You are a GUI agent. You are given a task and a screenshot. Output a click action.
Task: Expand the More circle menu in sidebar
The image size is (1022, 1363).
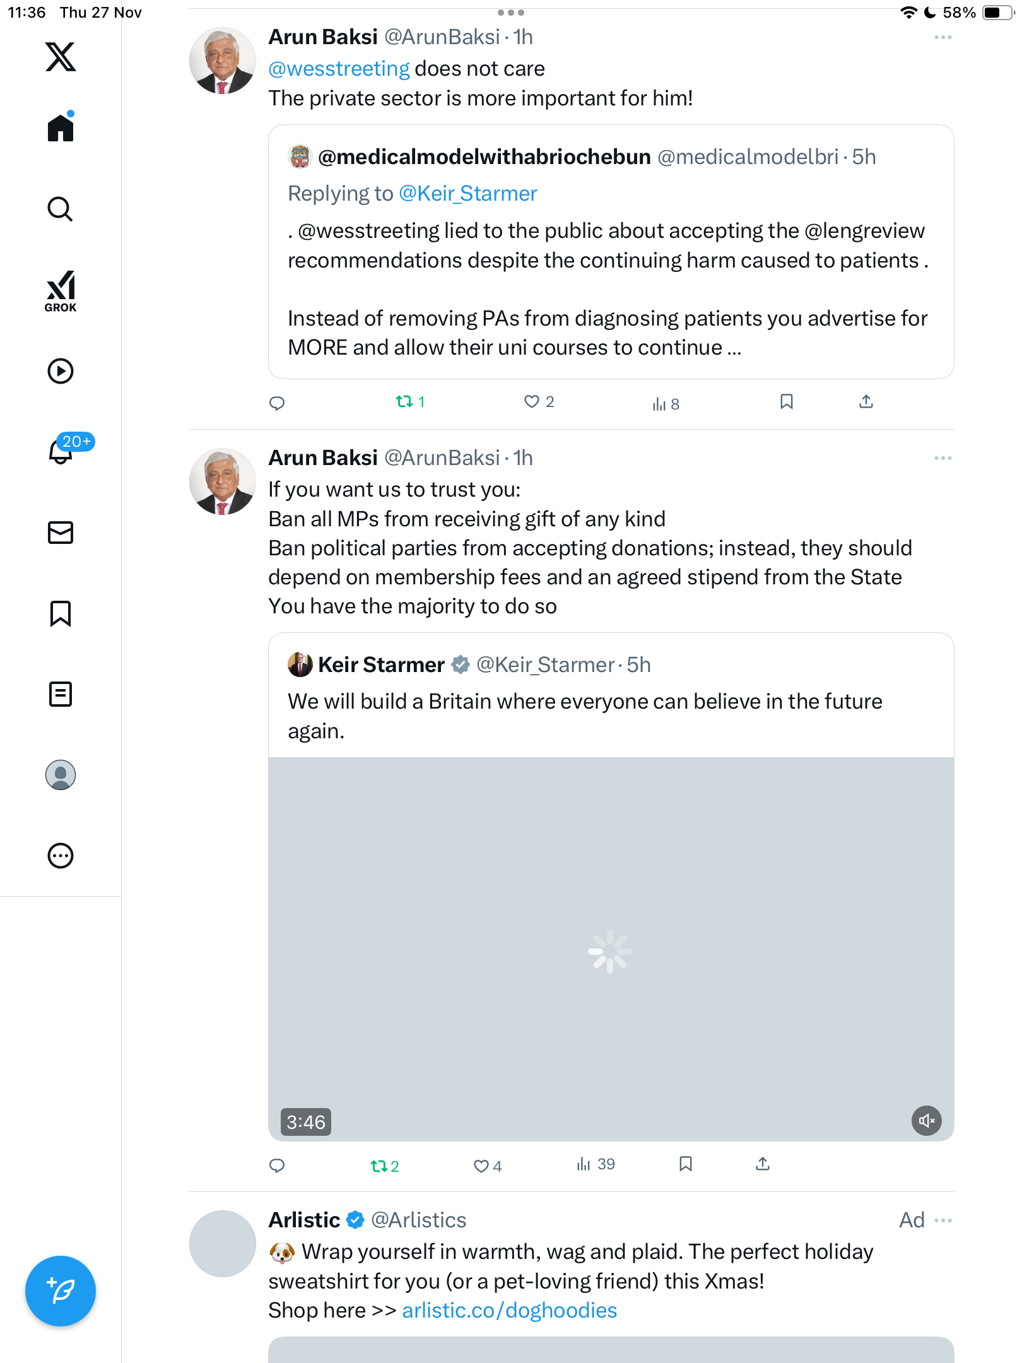[61, 856]
